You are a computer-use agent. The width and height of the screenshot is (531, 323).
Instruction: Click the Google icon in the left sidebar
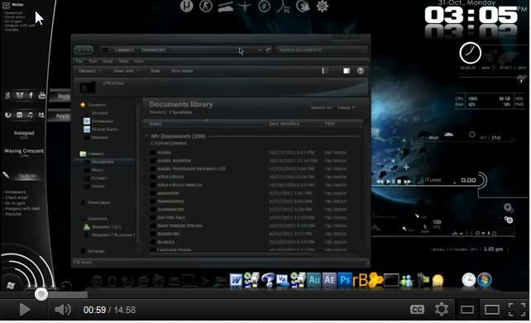coord(7,96)
